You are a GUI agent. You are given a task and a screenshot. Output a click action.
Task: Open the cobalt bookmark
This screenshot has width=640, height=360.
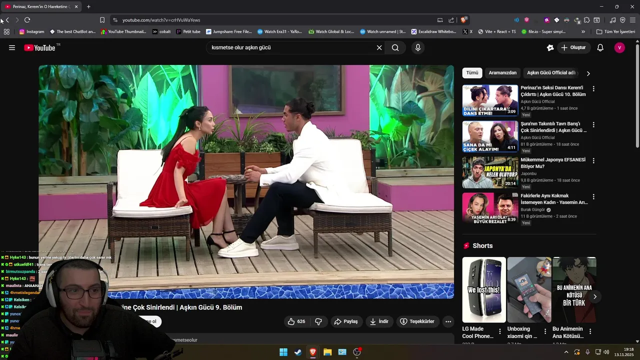coord(161,31)
